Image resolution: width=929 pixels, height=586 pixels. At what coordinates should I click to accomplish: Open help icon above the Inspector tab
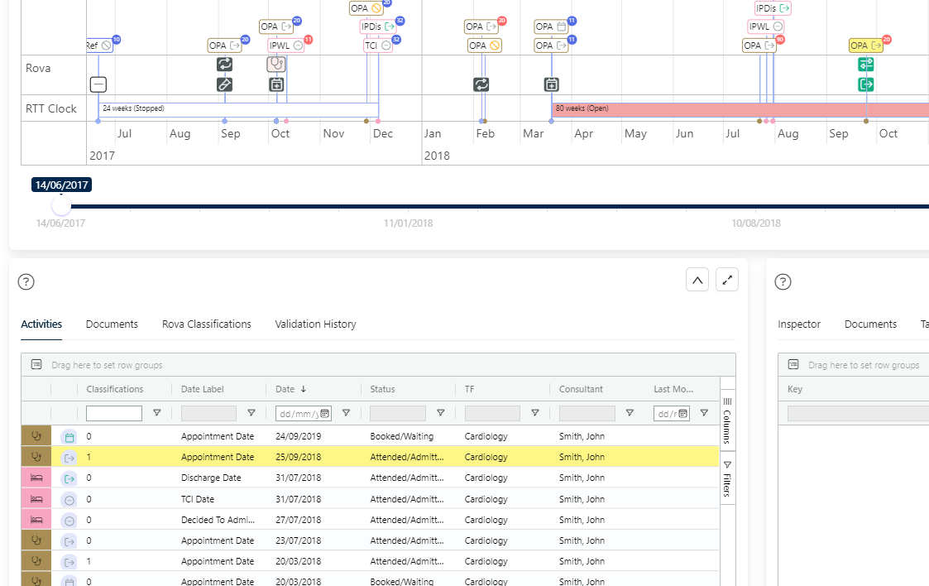pos(783,282)
